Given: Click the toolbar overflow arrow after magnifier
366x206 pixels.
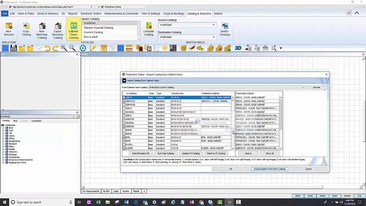Looking at the screenshot, I should pos(281,48).
